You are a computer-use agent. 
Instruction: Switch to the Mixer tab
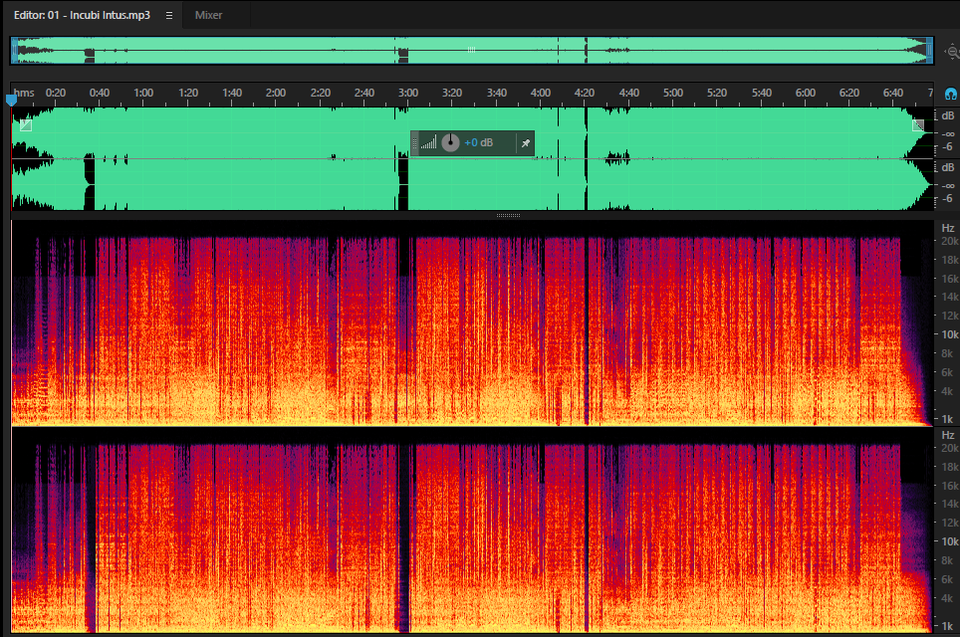[208, 15]
